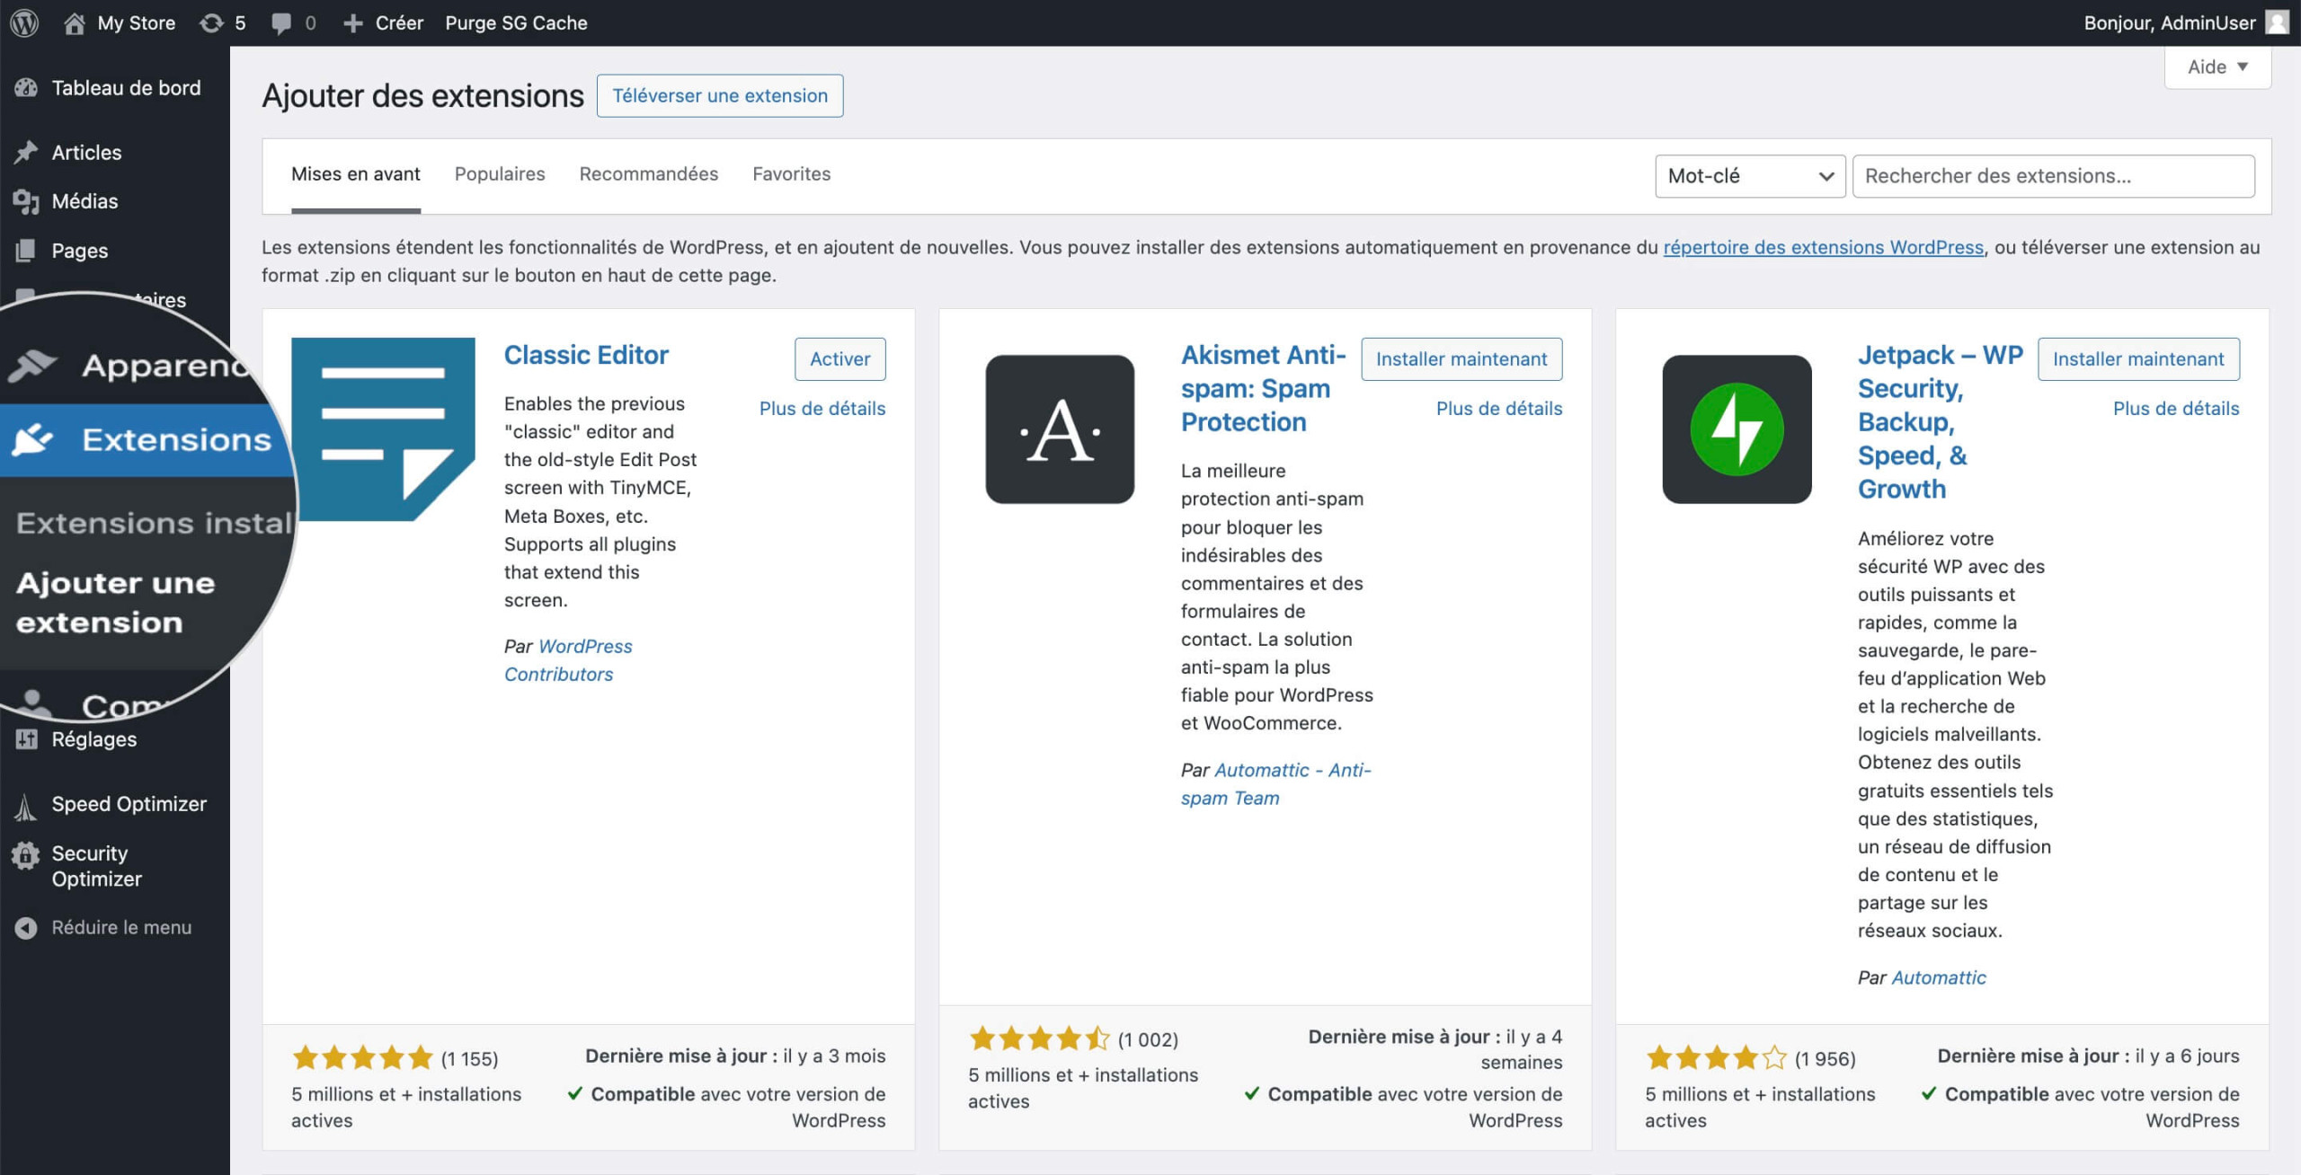Click the Akismet star rating
The height and width of the screenshot is (1175, 2301).
[x=1039, y=1039]
